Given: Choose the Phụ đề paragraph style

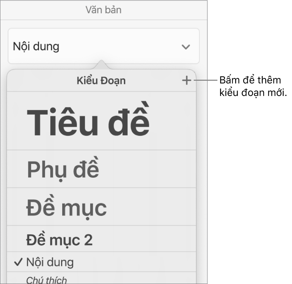Looking at the screenshot, I should click(101, 169).
